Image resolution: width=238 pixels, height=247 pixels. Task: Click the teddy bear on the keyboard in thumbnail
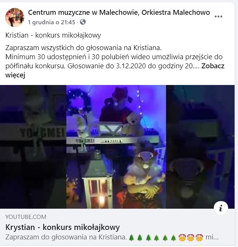pyautogui.click(x=133, y=124)
